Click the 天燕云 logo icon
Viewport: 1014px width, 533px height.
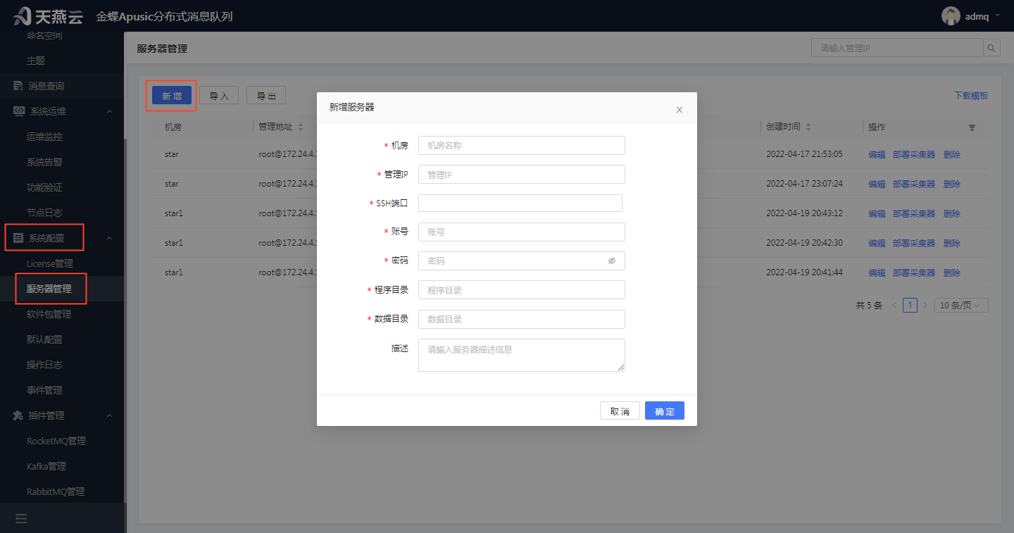click(x=23, y=15)
